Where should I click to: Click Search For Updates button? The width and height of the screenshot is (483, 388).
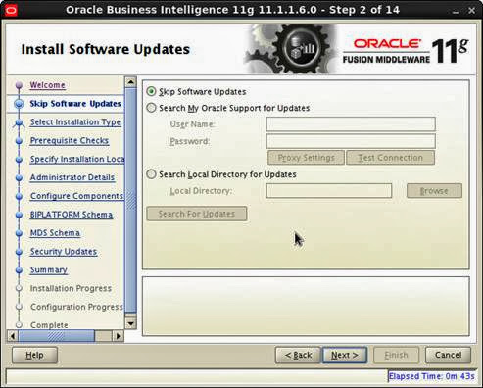pyautogui.click(x=197, y=214)
